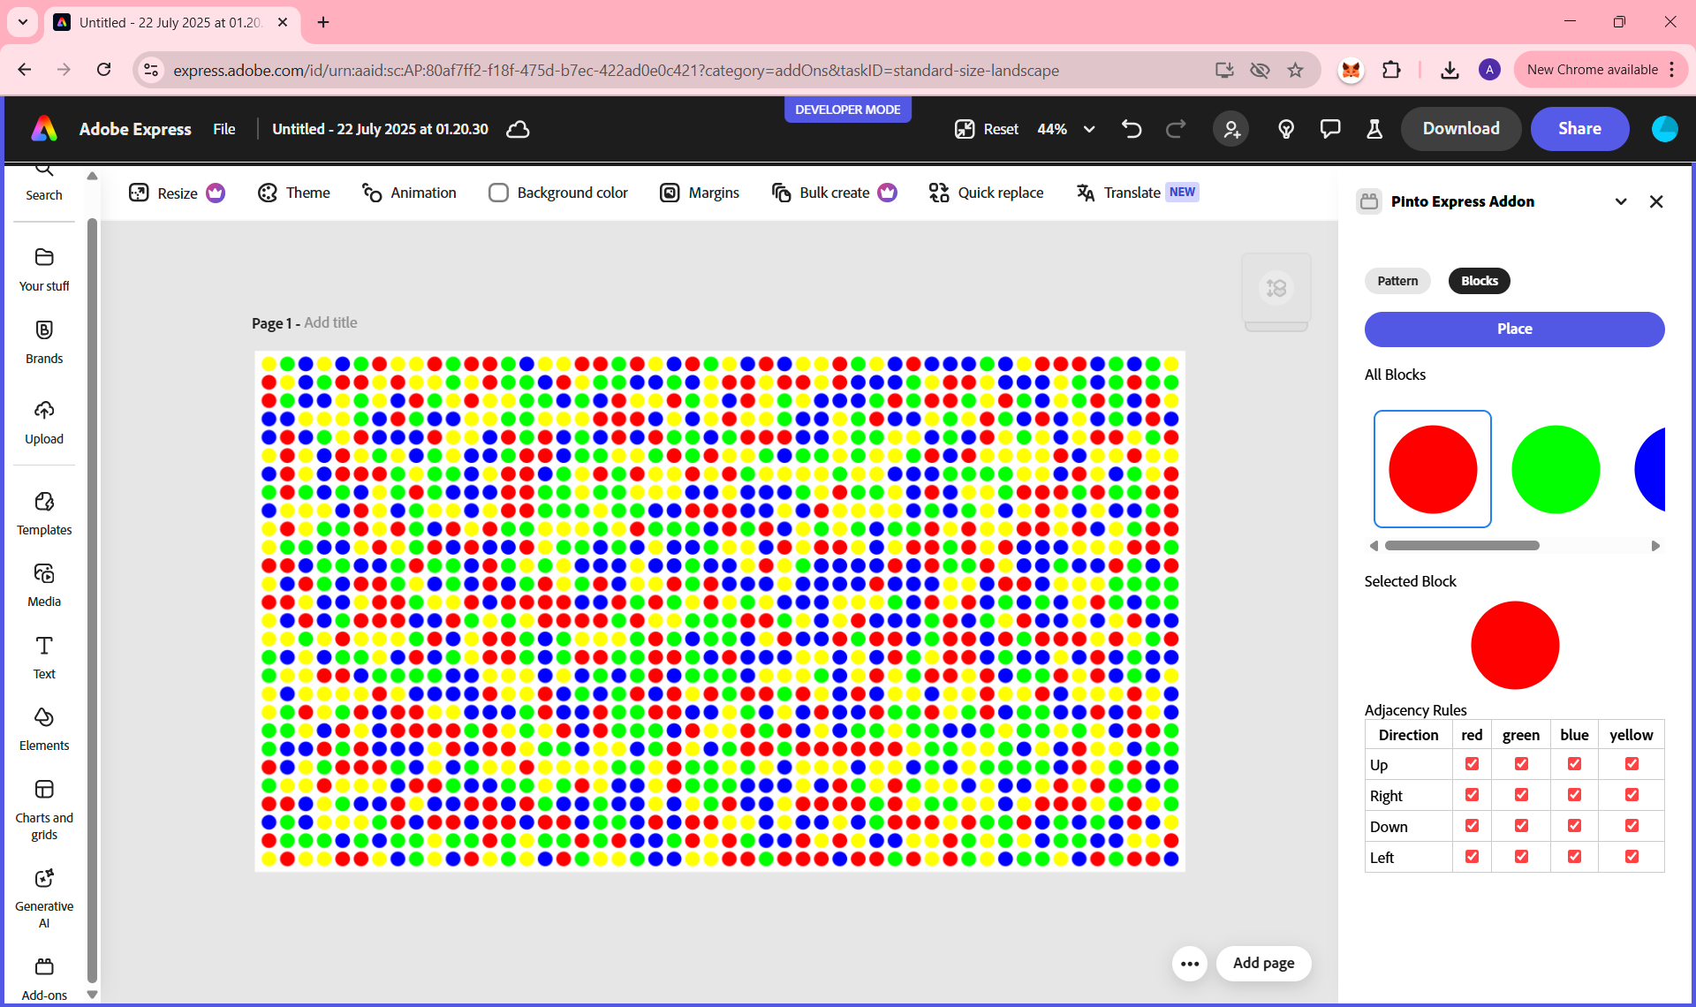Open the Elements sidebar panel
This screenshot has height=1007, width=1696.
44,728
